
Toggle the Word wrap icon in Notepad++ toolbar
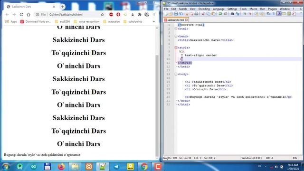268,14
